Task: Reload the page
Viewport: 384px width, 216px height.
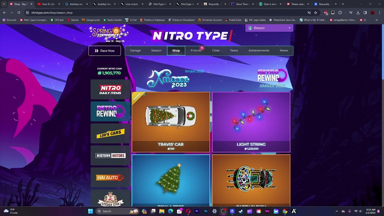Action: [19, 13]
